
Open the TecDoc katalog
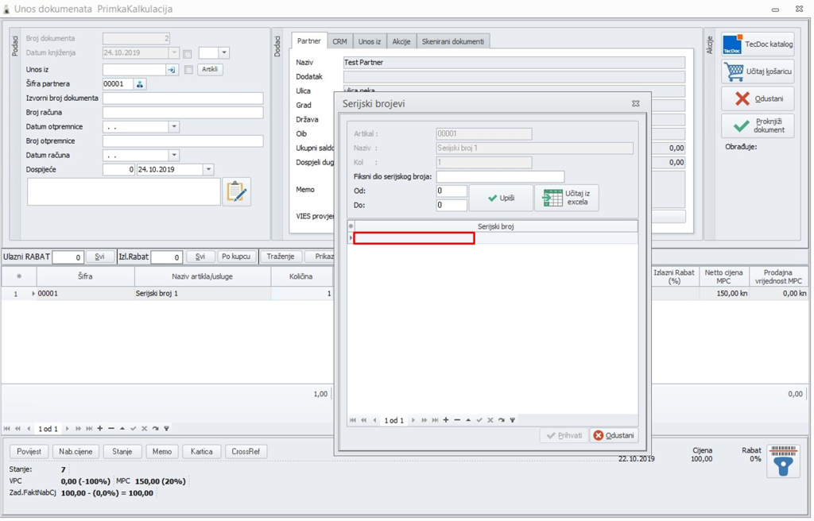[758, 44]
